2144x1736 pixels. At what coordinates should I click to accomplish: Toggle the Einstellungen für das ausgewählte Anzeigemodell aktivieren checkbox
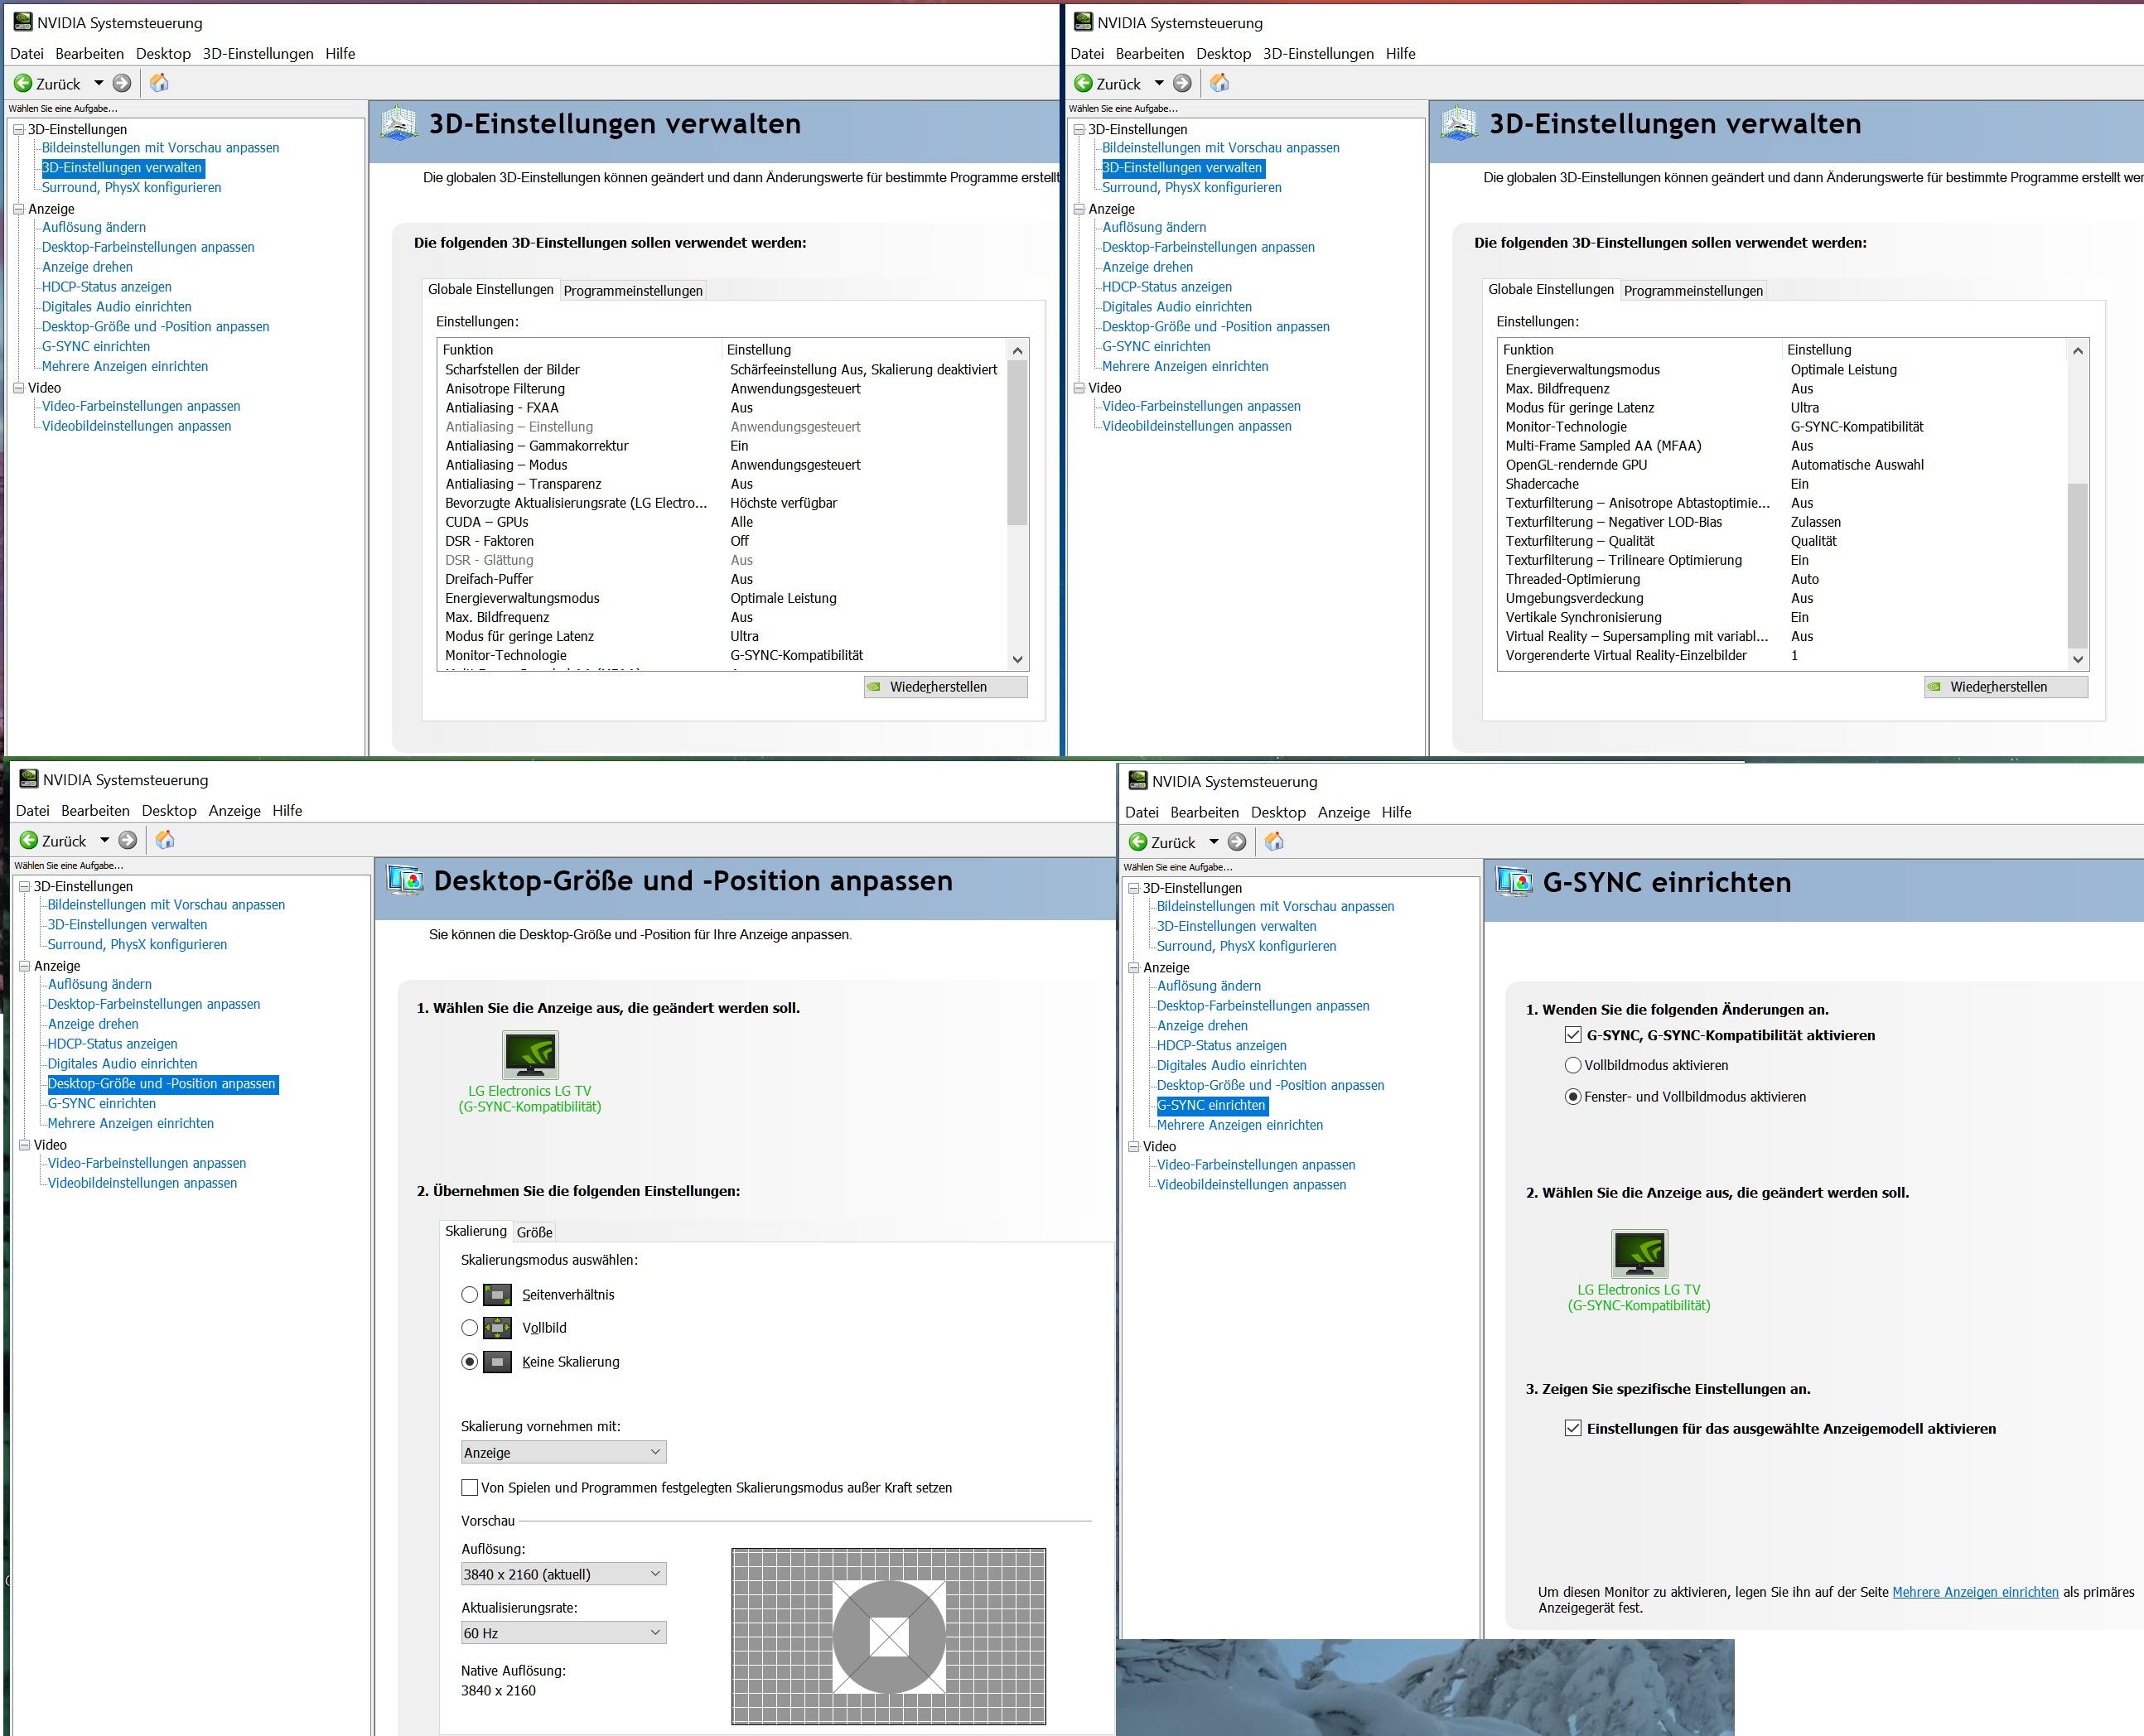click(x=1573, y=1428)
